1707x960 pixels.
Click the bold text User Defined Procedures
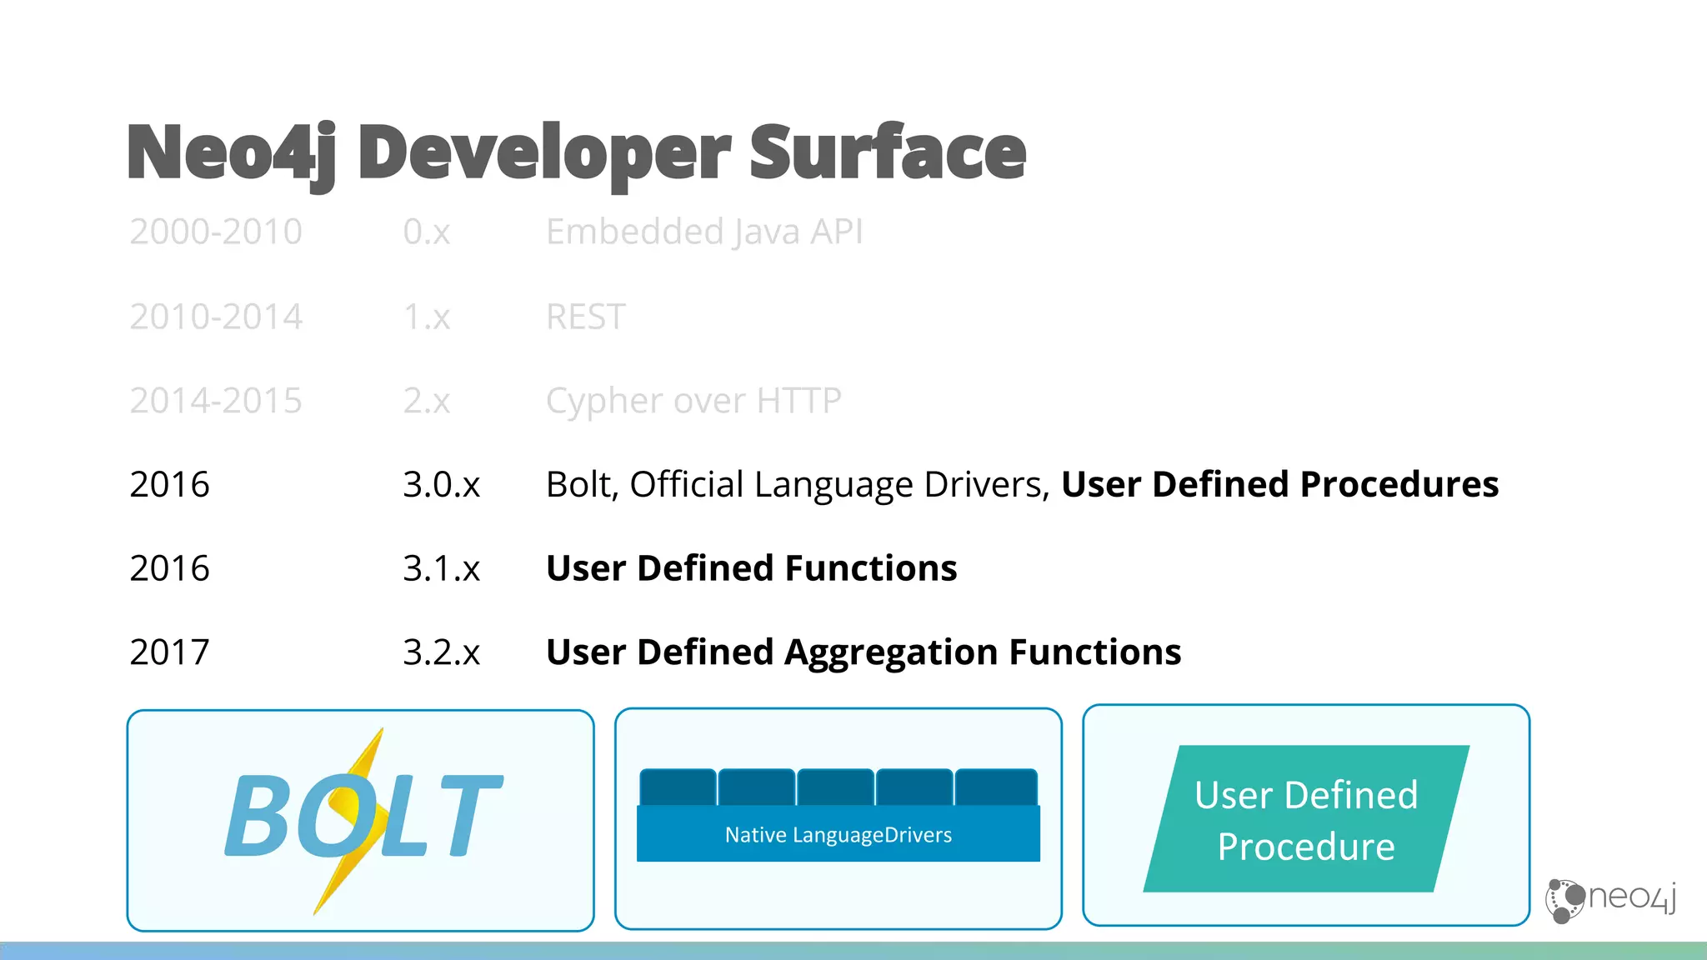(1280, 485)
